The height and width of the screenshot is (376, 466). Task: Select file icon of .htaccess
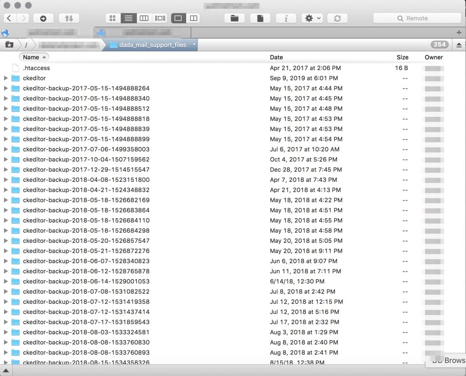coord(15,68)
